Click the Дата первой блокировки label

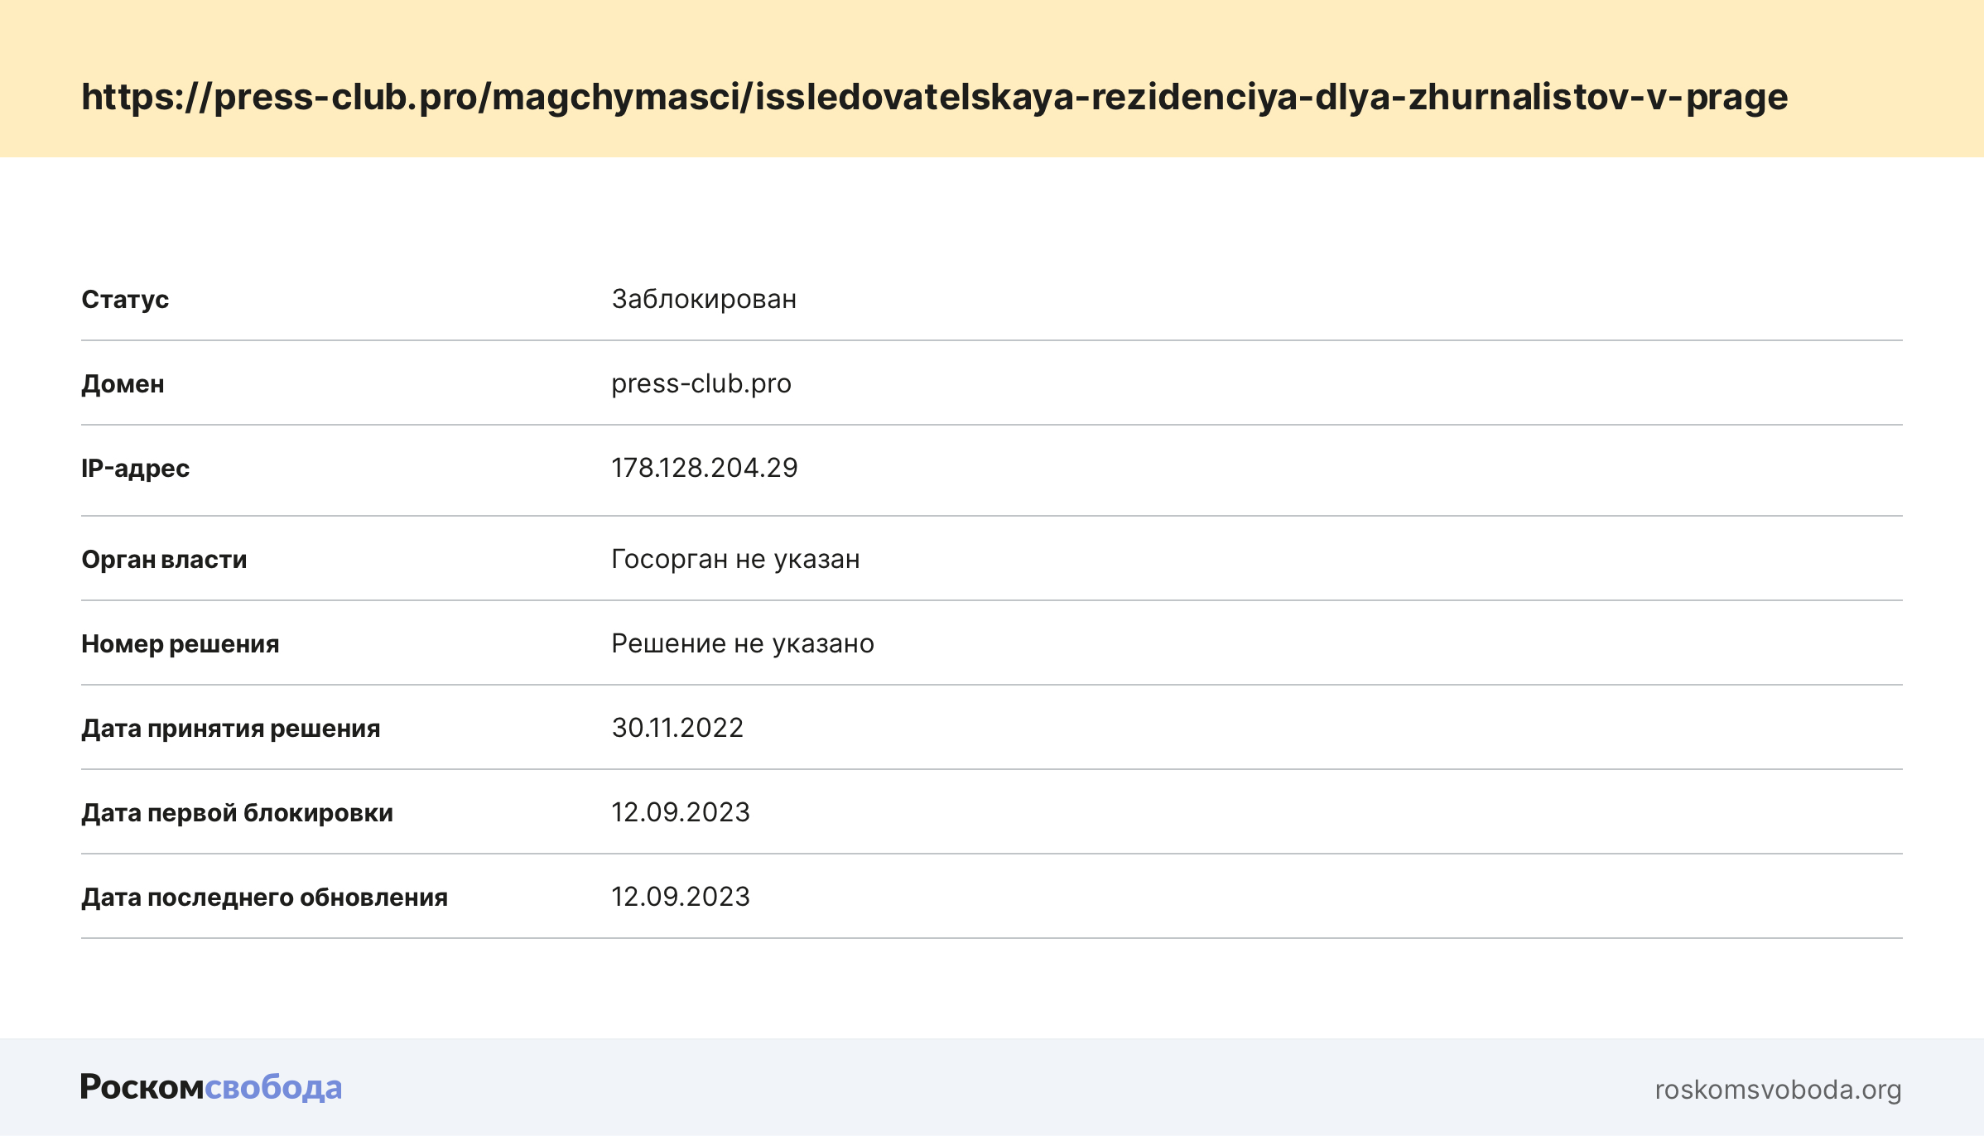(237, 813)
